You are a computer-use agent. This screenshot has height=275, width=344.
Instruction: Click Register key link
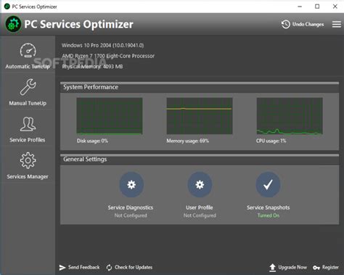pyautogui.click(x=326, y=267)
